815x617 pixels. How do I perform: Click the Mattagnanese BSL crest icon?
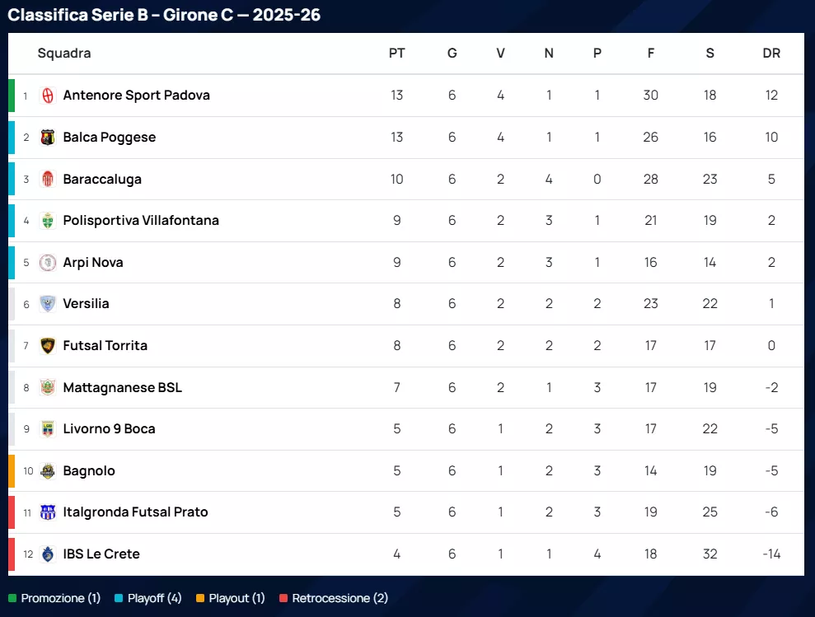[48, 387]
